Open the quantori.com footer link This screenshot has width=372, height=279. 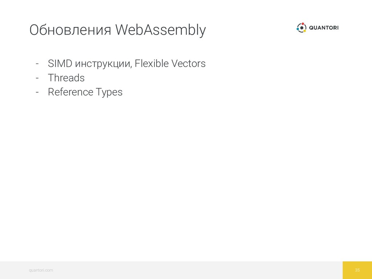point(41,270)
